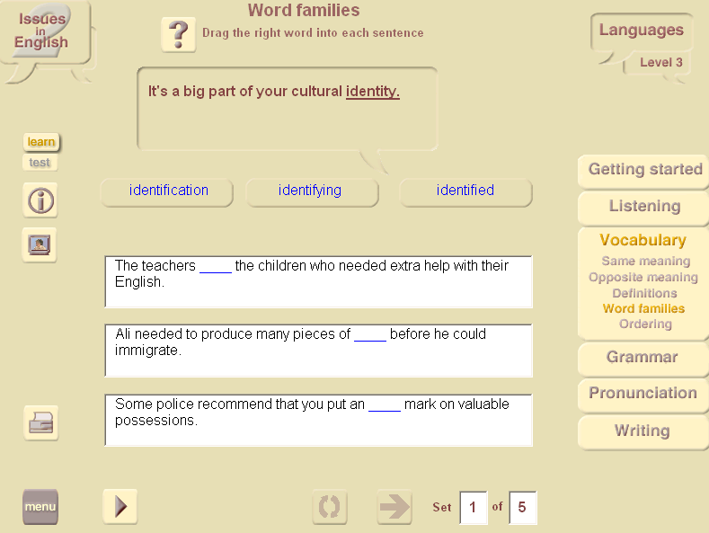Click the circular reset arrows icon

[x=330, y=507]
